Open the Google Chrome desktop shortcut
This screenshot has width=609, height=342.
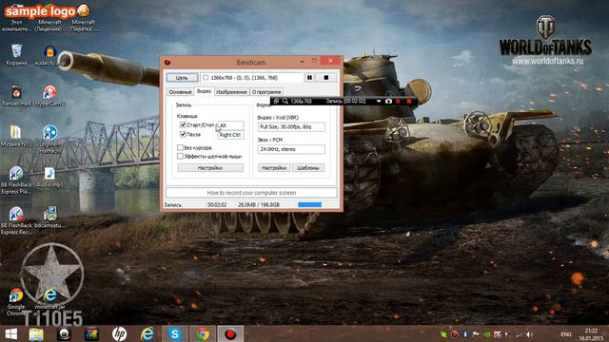point(16,302)
